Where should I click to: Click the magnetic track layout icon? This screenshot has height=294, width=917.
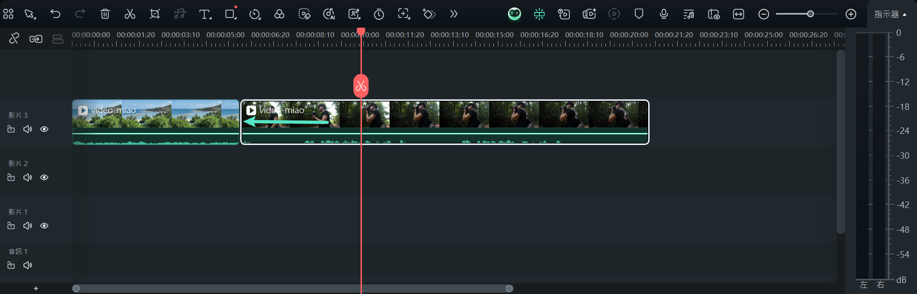click(58, 39)
